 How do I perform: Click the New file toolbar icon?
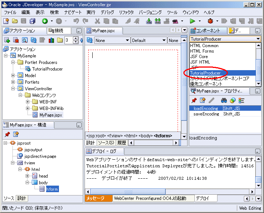pos(6,21)
